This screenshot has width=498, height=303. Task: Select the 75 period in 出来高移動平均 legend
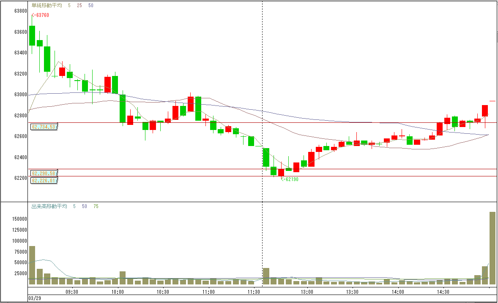point(96,206)
